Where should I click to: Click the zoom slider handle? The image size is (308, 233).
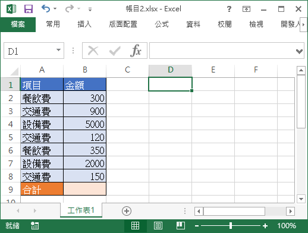point(231,226)
